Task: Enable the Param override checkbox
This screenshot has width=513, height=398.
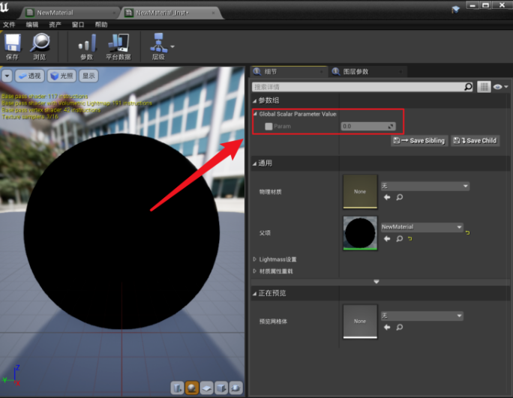Action: click(268, 126)
